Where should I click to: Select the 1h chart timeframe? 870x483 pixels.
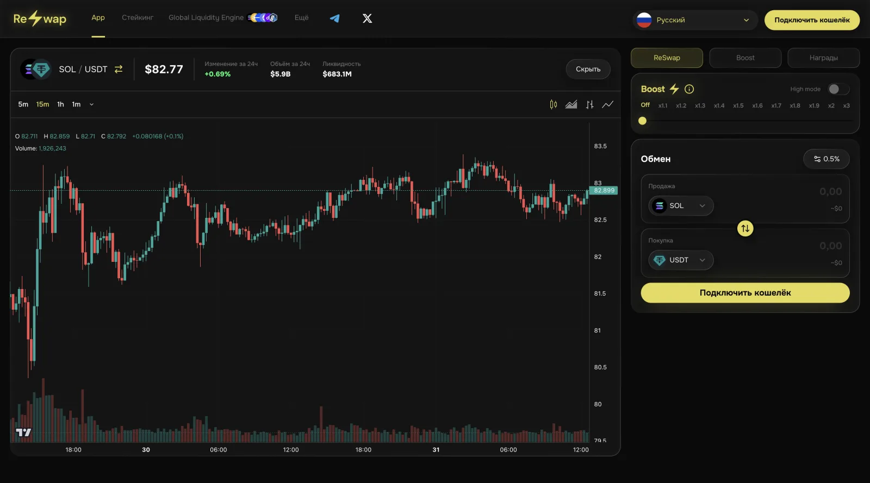[x=60, y=104]
